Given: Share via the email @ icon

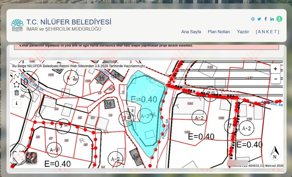Looking at the screenshot, I should [253, 19].
